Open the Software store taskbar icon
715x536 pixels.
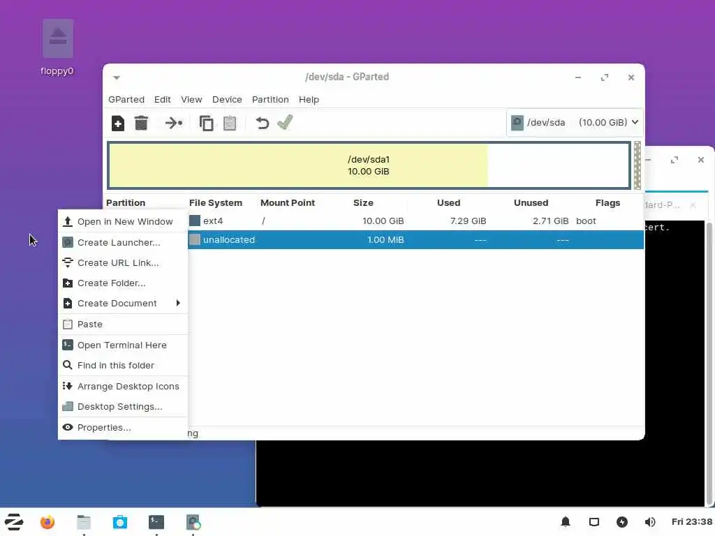[x=120, y=522]
